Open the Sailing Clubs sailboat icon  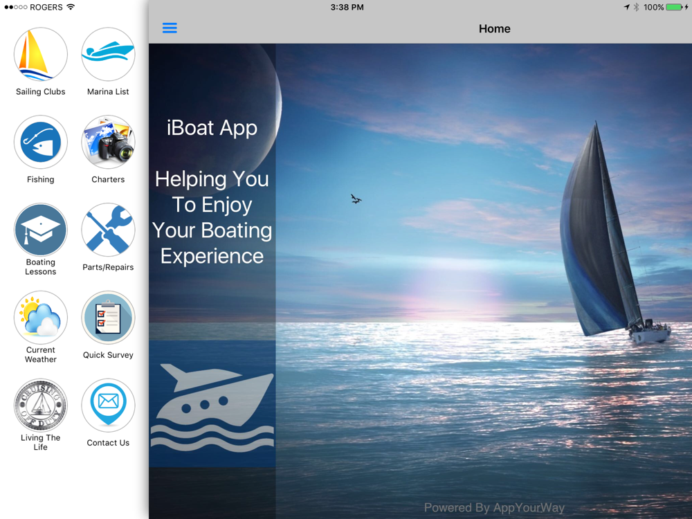(x=40, y=55)
